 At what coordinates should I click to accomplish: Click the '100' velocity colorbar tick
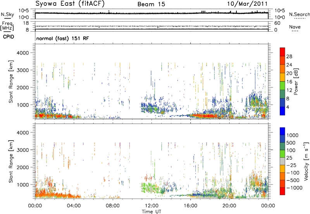291,150
